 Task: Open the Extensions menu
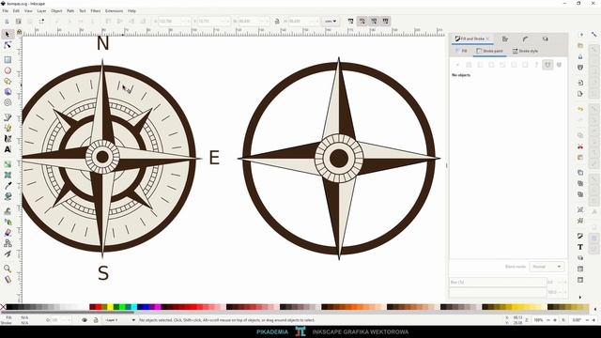[x=114, y=11]
